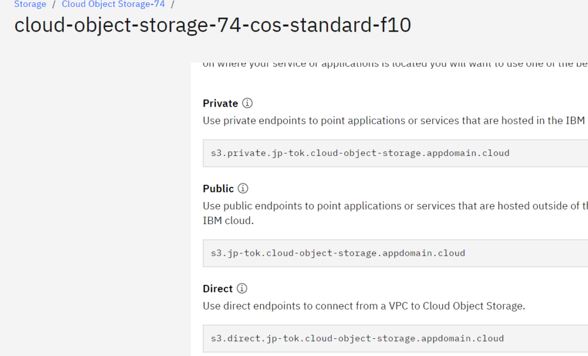Click the Private section heading
The height and width of the screenshot is (356, 588).
[x=220, y=103]
